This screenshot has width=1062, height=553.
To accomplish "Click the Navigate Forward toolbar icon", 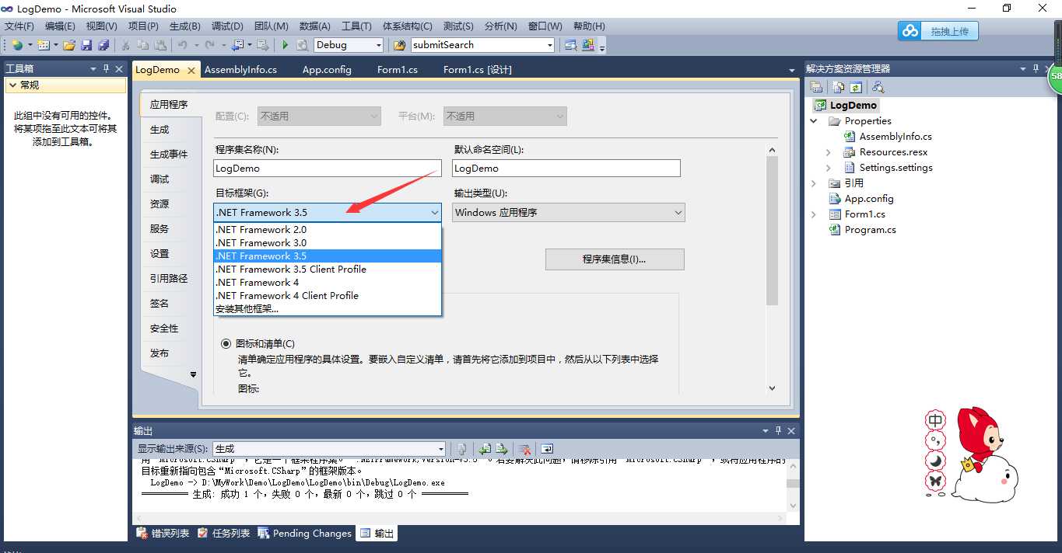I will coord(263,45).
